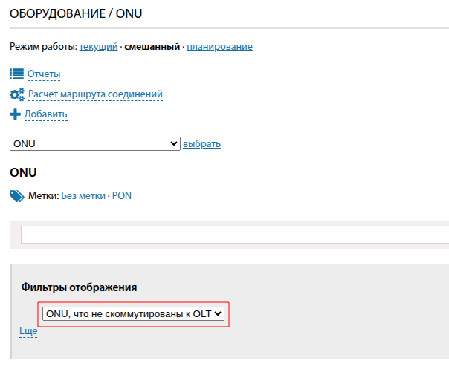Click the gears icon for route calculation
The height and width of the screenshot is (372, 449).
(17, 94)
